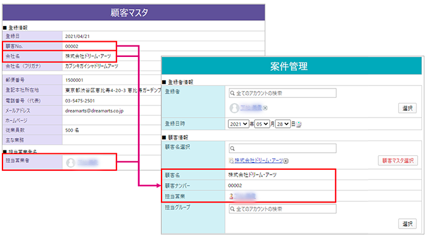Click the address 東京都渋谷区恵比寿4-20-3

click(x=95, y=90)
